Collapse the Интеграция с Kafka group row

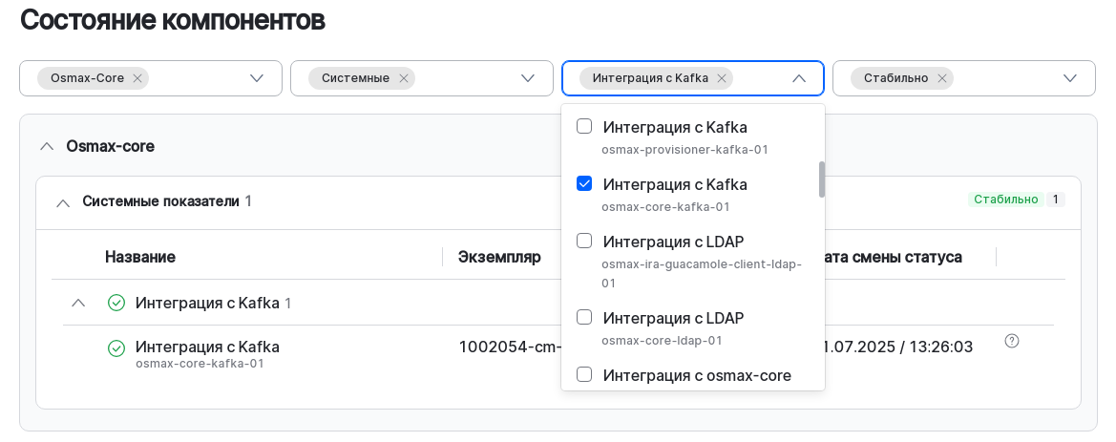pyautogui.click(x=79, y=303)
